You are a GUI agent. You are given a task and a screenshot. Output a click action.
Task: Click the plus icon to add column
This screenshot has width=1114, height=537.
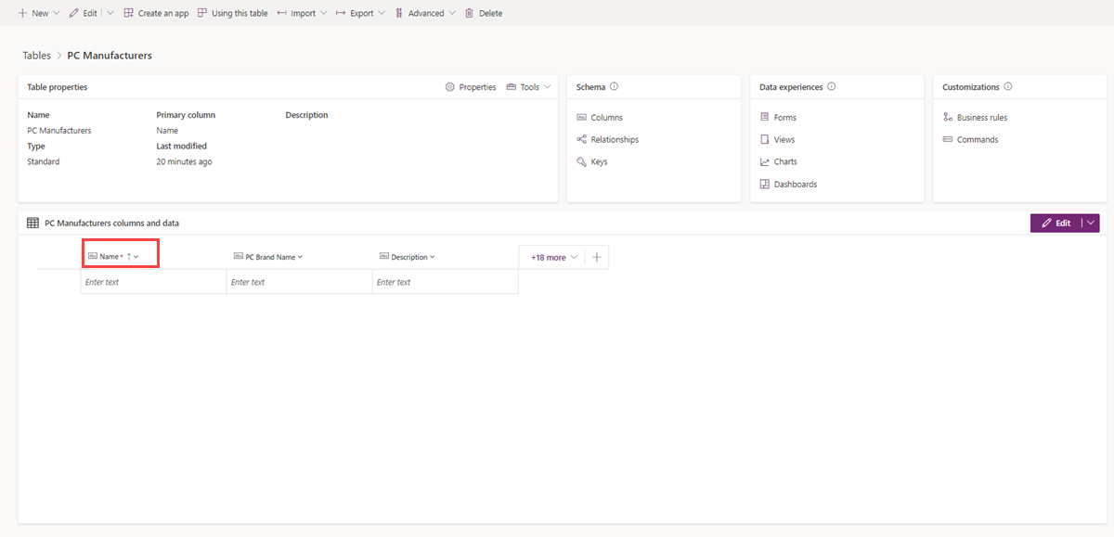pyautogui.click(x=596, y=257)
